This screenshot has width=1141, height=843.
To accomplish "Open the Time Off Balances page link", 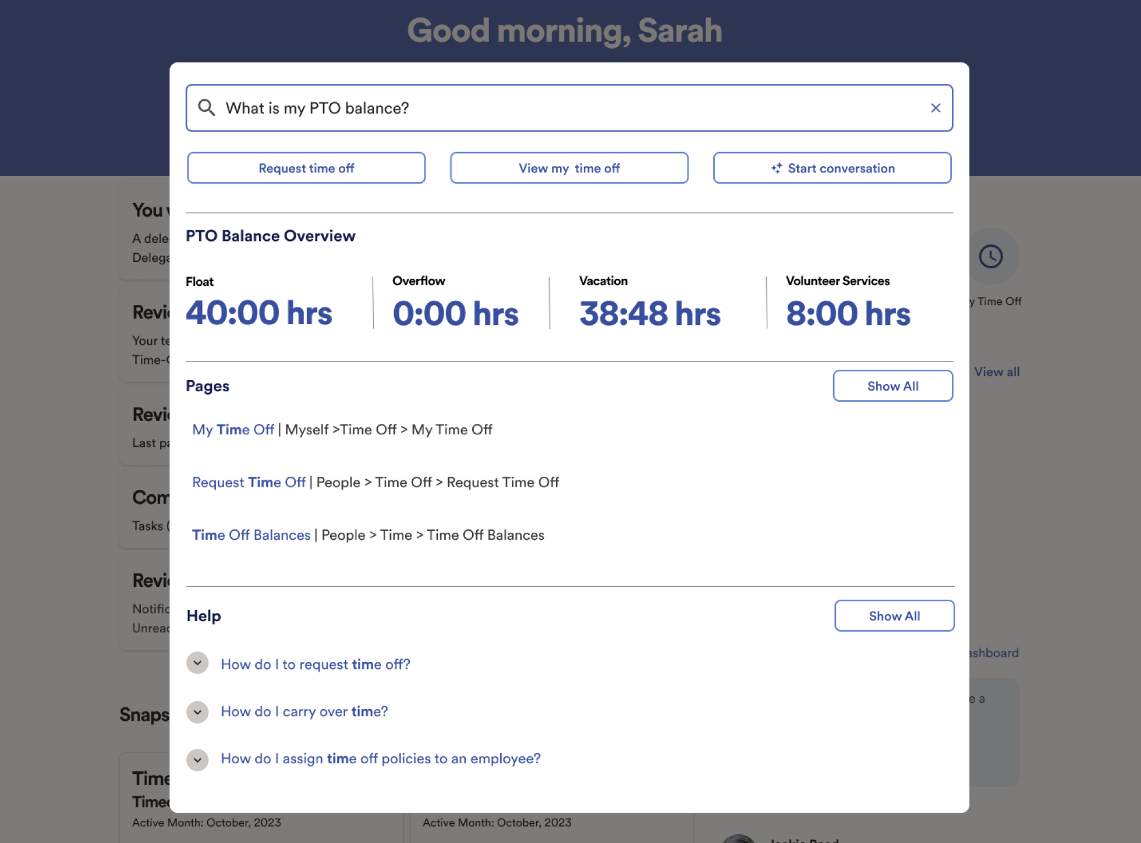I will click(x=251, y=535).
